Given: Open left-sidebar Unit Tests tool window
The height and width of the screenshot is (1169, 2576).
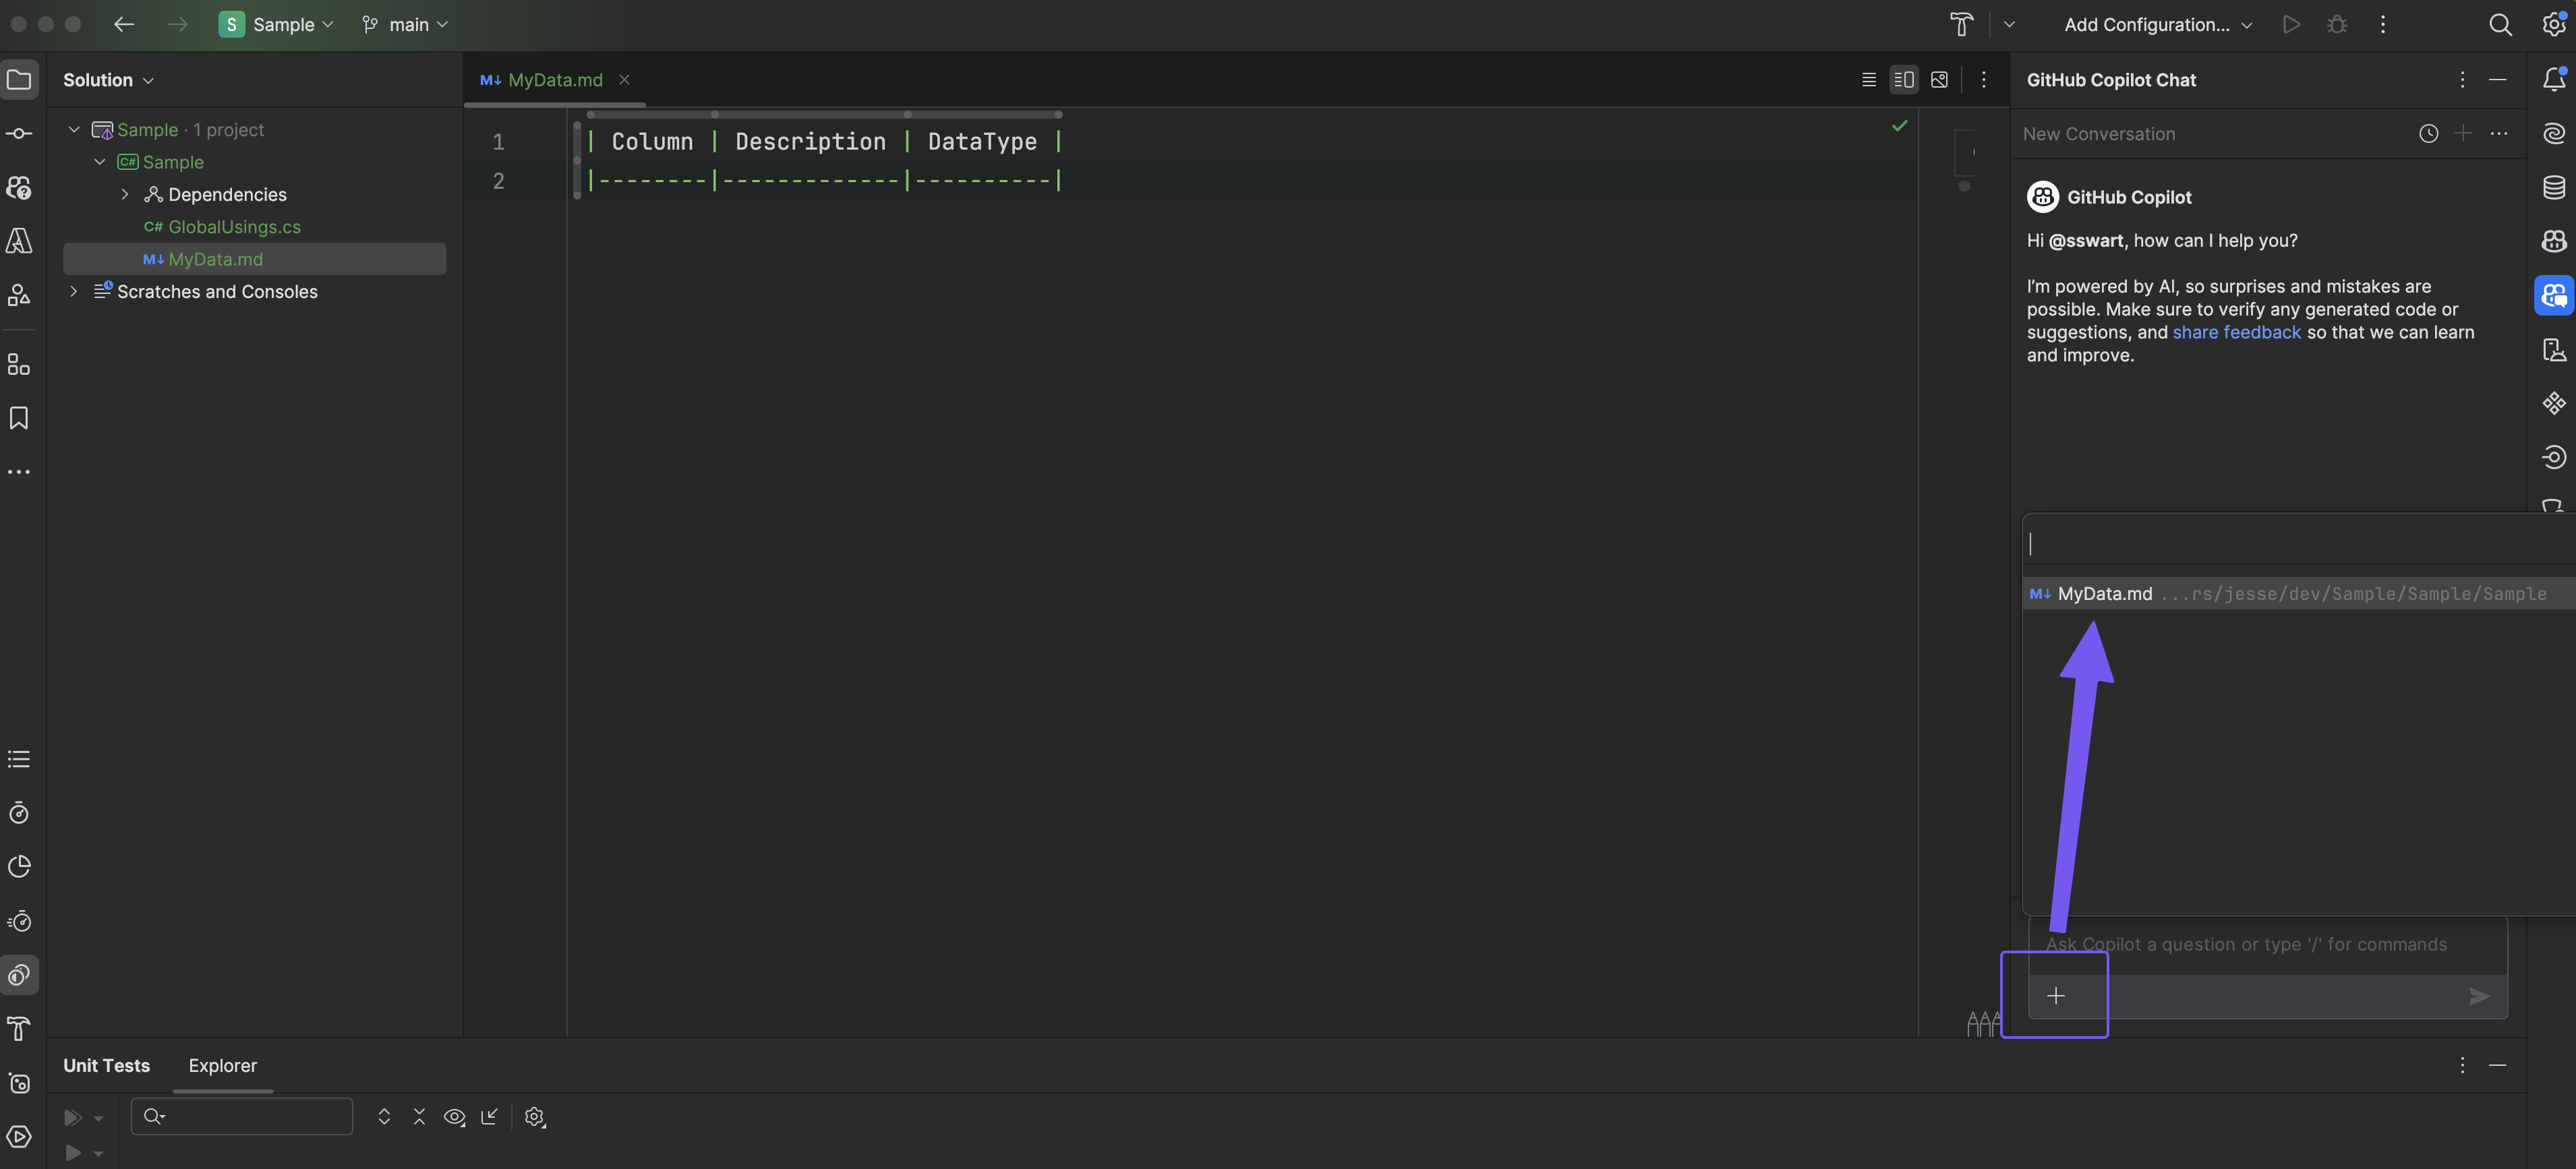Looking at the screenshot, I should (19, 975).
